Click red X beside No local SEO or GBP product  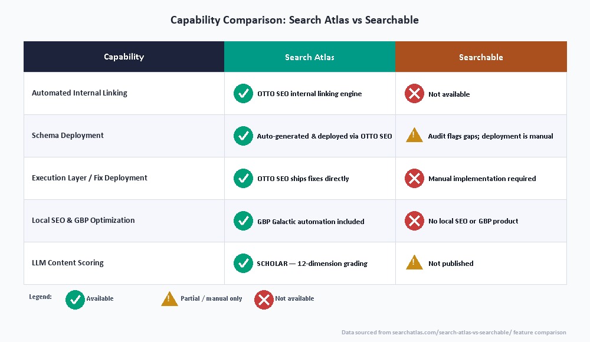pyautogui.click(x=414, y=221)
